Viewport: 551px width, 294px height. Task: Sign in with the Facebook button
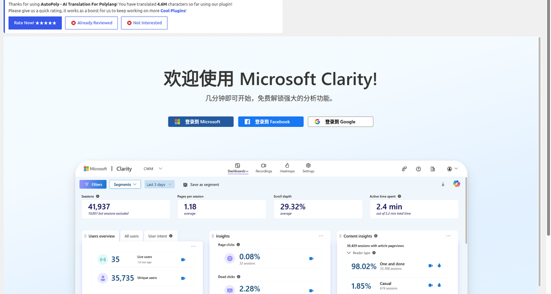point(271,122)
